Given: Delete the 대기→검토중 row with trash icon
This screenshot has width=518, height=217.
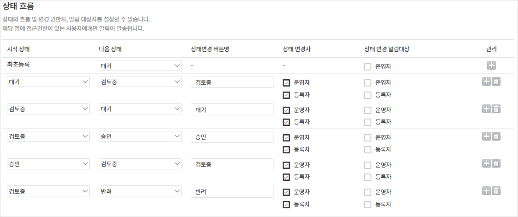Looking at the screenshot, I should pyautogui.click(x=496, y=81).
